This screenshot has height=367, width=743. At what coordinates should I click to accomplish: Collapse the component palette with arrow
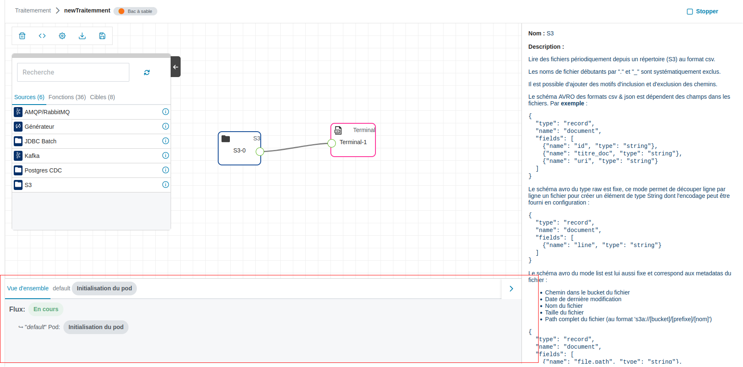(x=176, y=67)
